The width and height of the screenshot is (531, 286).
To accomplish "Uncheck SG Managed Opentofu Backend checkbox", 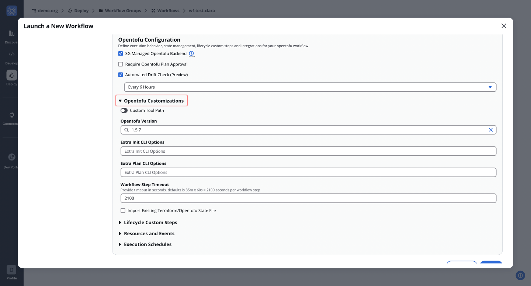I will (120, 53).
